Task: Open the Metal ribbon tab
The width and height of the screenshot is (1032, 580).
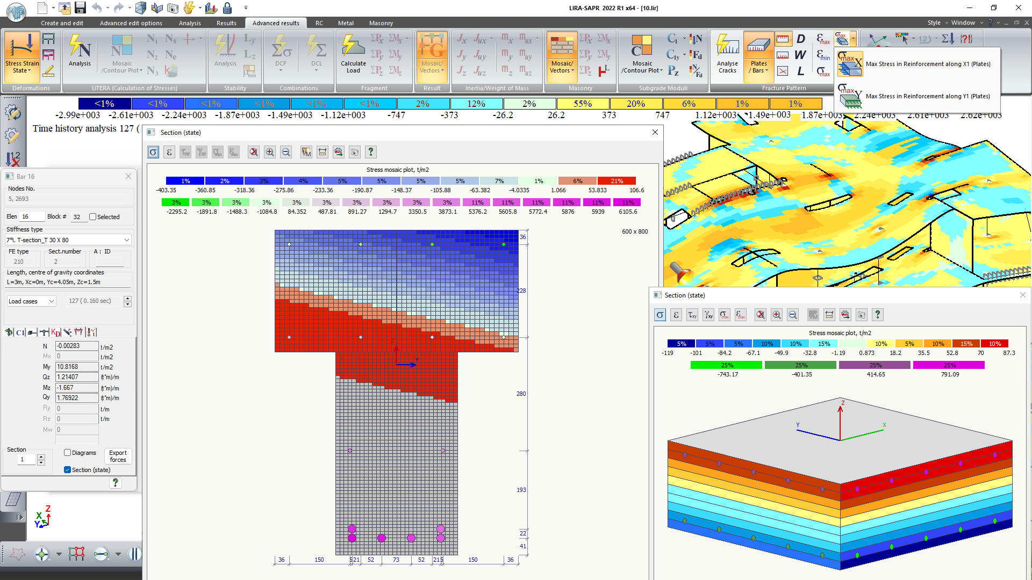Action: pyautogui.click(x=346, y=23)
